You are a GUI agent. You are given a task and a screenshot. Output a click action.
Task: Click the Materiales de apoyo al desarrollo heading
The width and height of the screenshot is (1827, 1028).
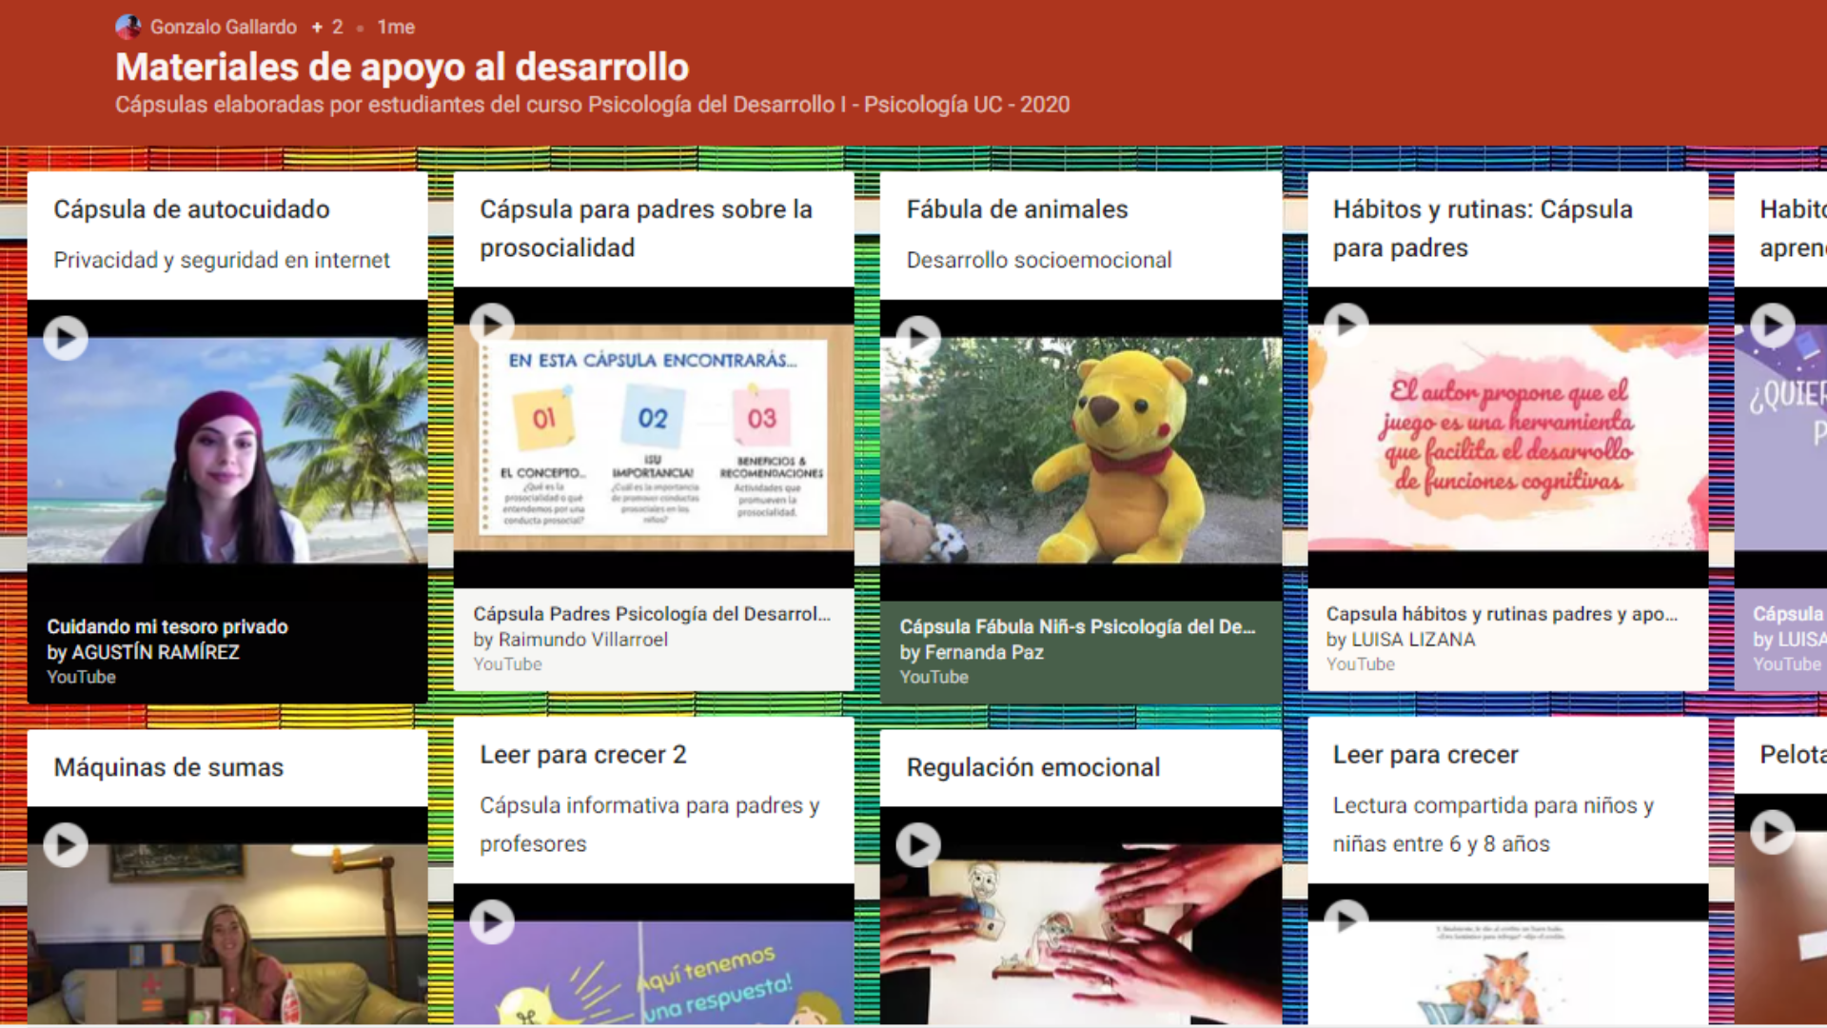pos(402,68)
